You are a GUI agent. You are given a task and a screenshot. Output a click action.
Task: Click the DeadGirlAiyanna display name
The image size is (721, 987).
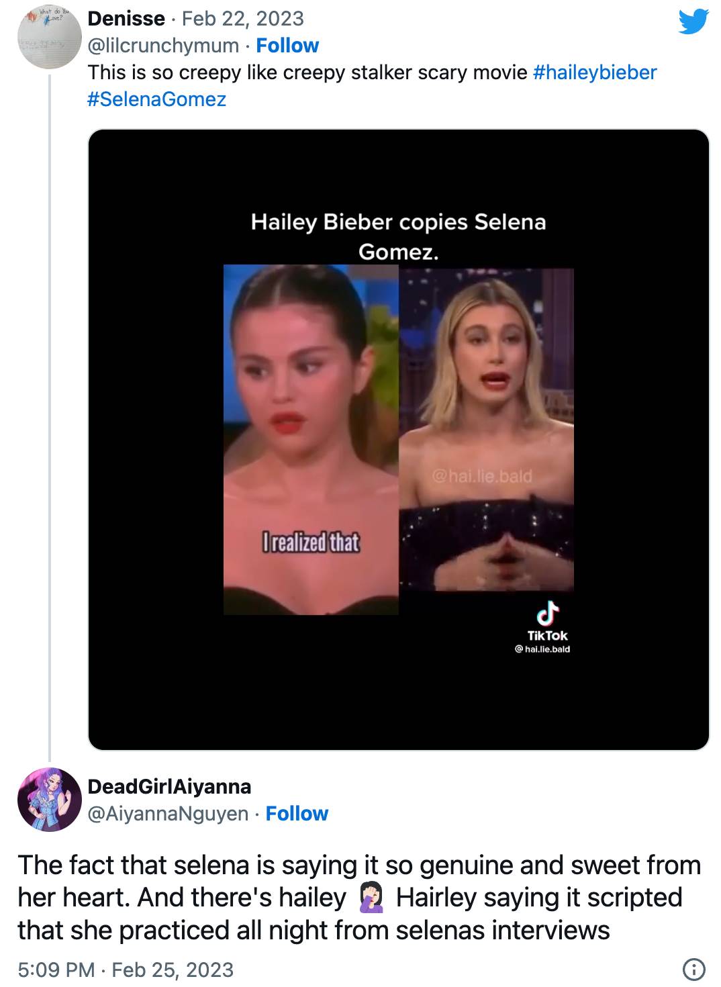170,786
